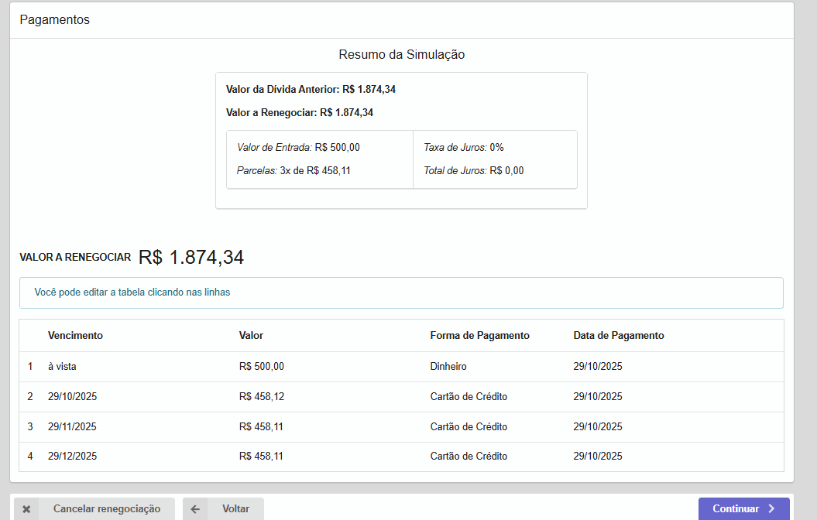Image resolution: width=817 pixels, height=520 pixels.
Task: Open the row due 29/11/2025
Action: [72, 426]
